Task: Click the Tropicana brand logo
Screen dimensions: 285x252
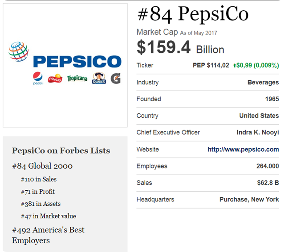Action: point(77,79)
